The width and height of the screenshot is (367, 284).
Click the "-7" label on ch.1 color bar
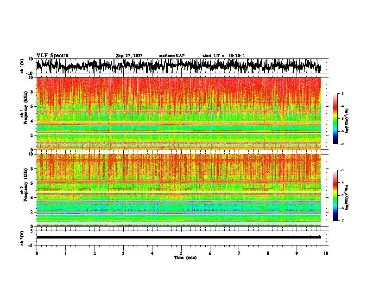342,144
